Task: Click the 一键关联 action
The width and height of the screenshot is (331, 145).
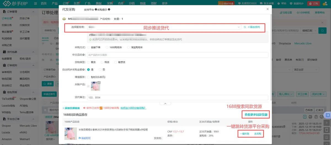Action: (x=244, y=134)
